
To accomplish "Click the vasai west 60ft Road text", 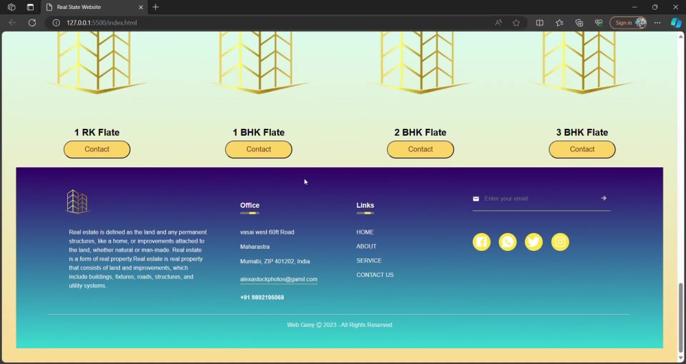I will click(267, 232).
